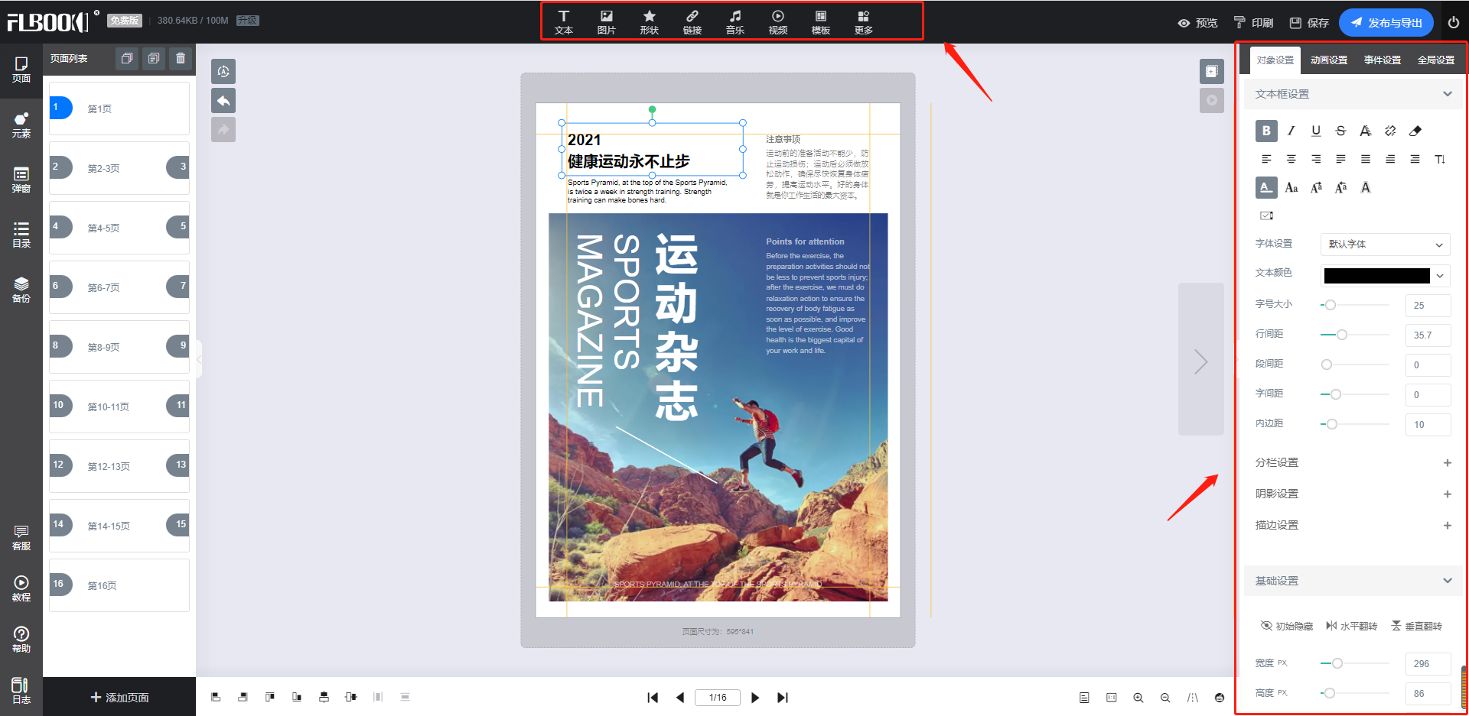
Task: Click the next spread chevron arrow
Action: click(1201, 360)
